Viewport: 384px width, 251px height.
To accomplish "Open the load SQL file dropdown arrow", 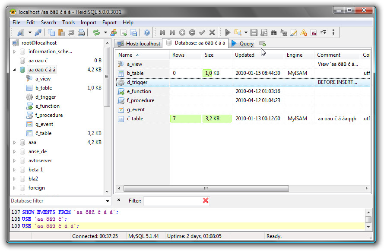I will coord(246,32).
